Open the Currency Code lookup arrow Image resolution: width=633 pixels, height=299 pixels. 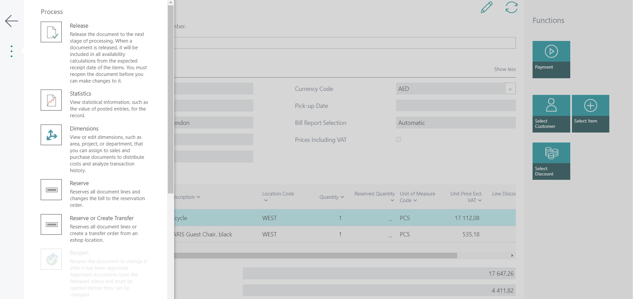(510, 89)
